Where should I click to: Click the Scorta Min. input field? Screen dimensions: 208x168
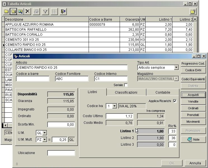tap(61, 124)
